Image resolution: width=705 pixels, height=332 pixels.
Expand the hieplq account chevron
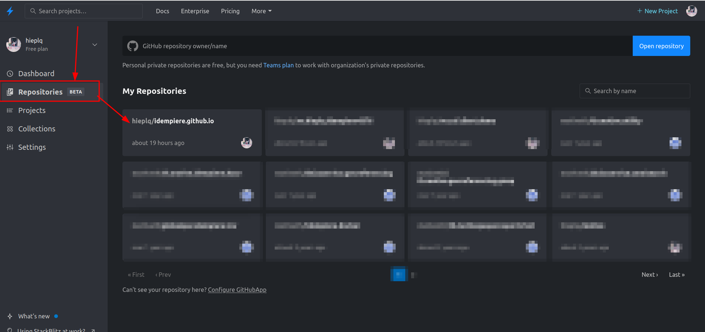[x=95, y=45]
